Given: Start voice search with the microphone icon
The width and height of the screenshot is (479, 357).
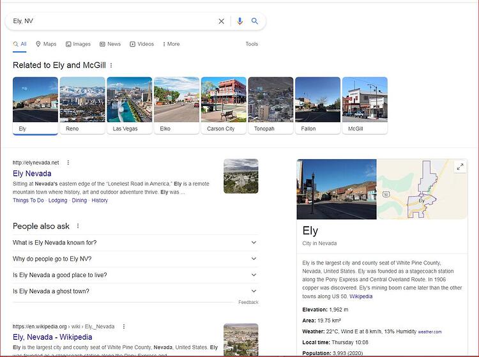Looking at the screenshot, I should coord(240,21).
